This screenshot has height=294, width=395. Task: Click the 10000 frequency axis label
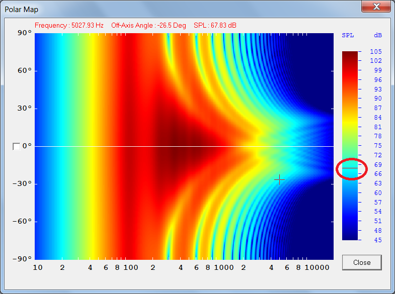click(317, 267)
